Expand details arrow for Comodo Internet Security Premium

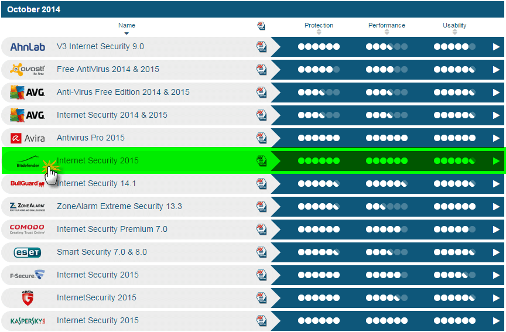click(496, 230)
